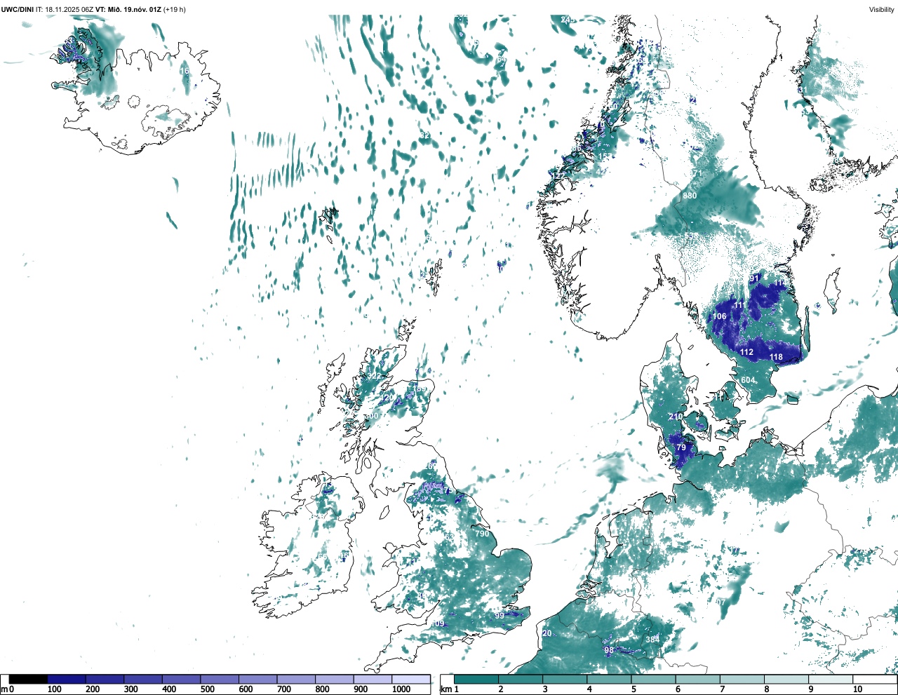The width and height of the screenshot is (898, 695).
Task: Click the '604' value near Skåne
Action: coord(748,380)
